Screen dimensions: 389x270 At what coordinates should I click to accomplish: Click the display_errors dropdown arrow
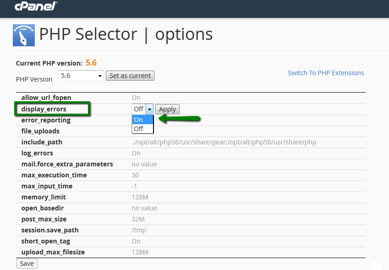pyautogui.click(x=149, y=109)
